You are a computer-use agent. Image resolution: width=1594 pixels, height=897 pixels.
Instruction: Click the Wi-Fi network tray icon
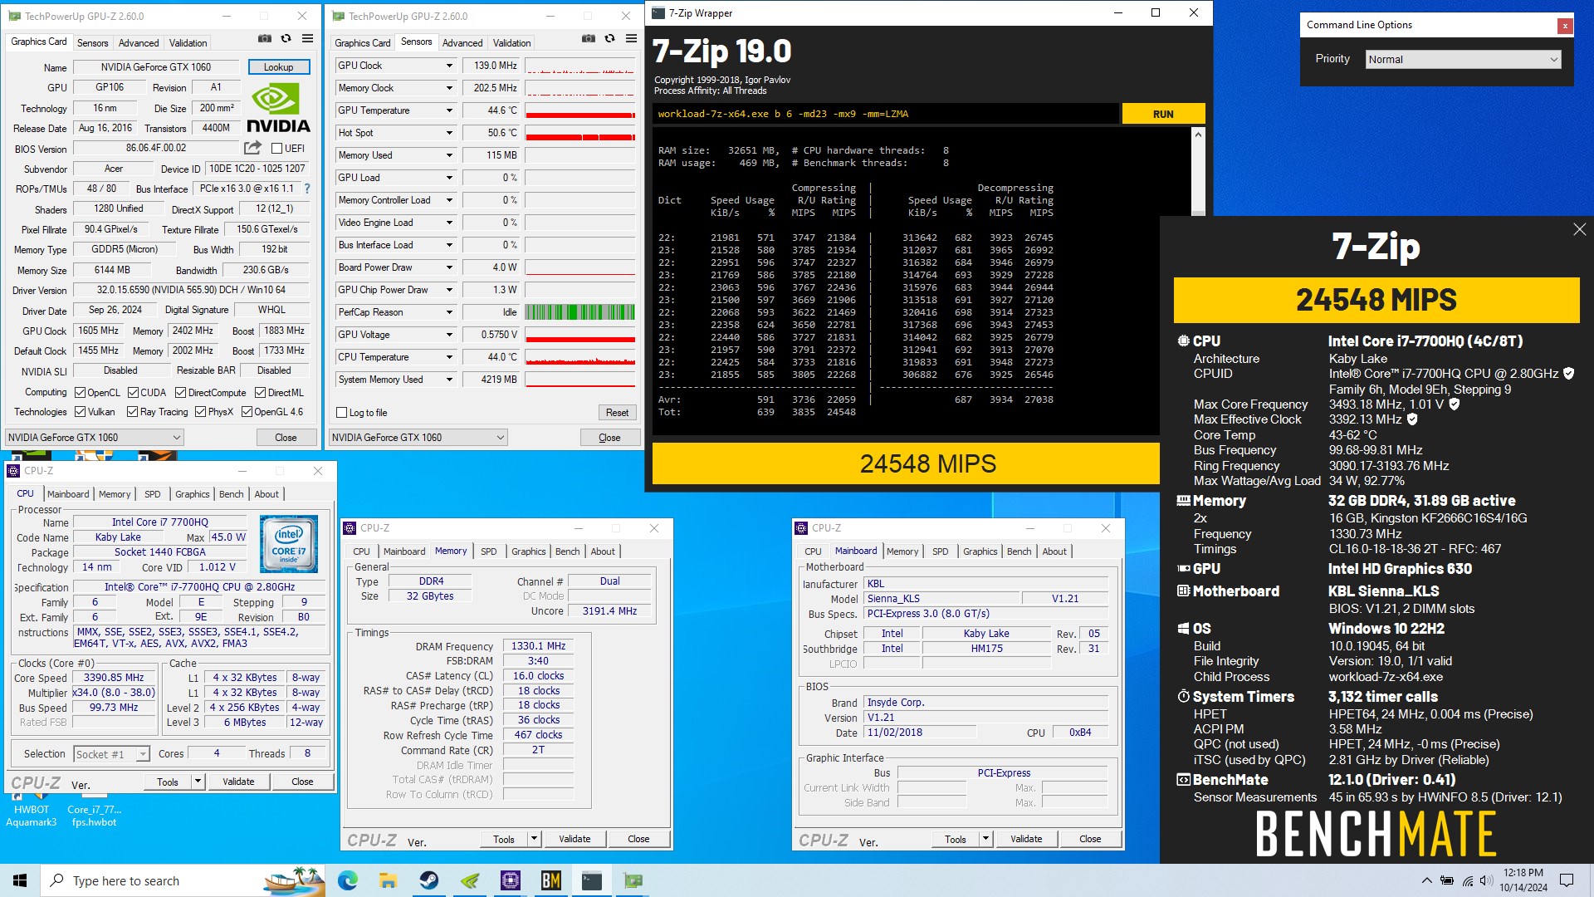click(x=1467, y=880)
